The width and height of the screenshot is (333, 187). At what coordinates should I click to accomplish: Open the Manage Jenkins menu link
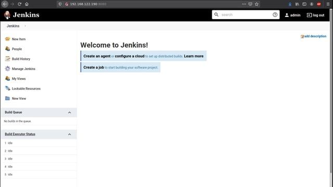pyautogui.click(x=23, y=69)
